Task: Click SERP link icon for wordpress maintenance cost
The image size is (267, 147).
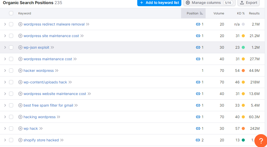Action: pos(198,59)
